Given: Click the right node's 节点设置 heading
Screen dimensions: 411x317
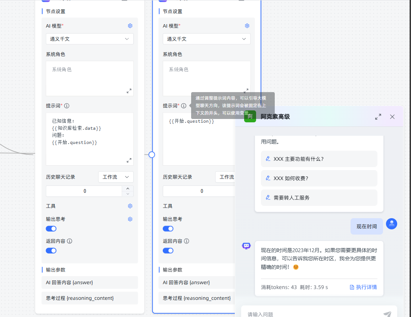Looking at the screenshot, I should 172,12.
